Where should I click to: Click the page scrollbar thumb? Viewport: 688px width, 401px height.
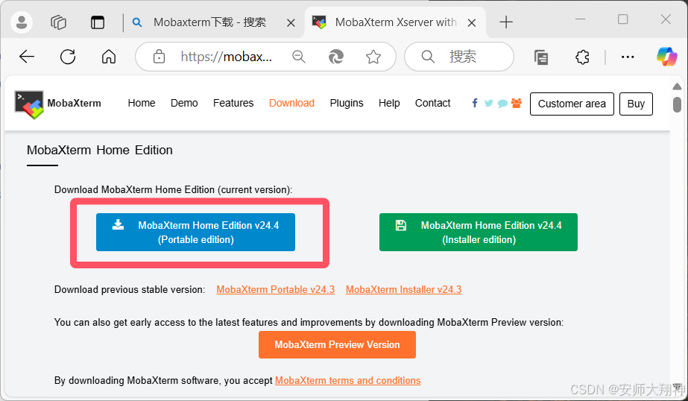(x=677, y=105)
